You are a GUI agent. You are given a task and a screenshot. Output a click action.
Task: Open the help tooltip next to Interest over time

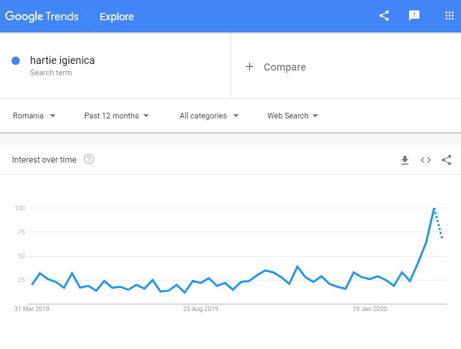coord(89,159)
